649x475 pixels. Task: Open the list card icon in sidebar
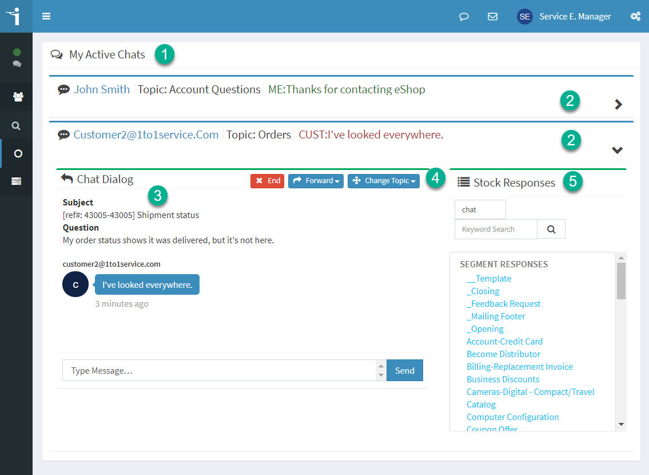click(x=16, y=181)
